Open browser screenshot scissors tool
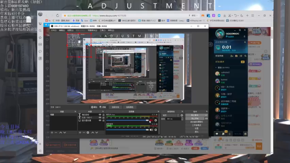The width and height of the screenshot is (290, 163). click(230, 16)
